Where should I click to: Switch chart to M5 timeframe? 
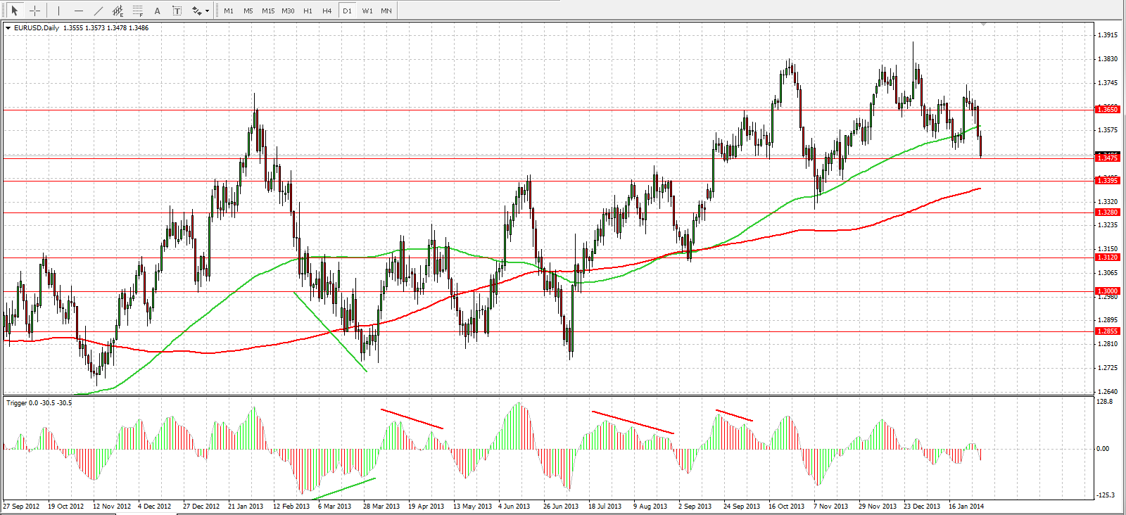pos(248,11)
